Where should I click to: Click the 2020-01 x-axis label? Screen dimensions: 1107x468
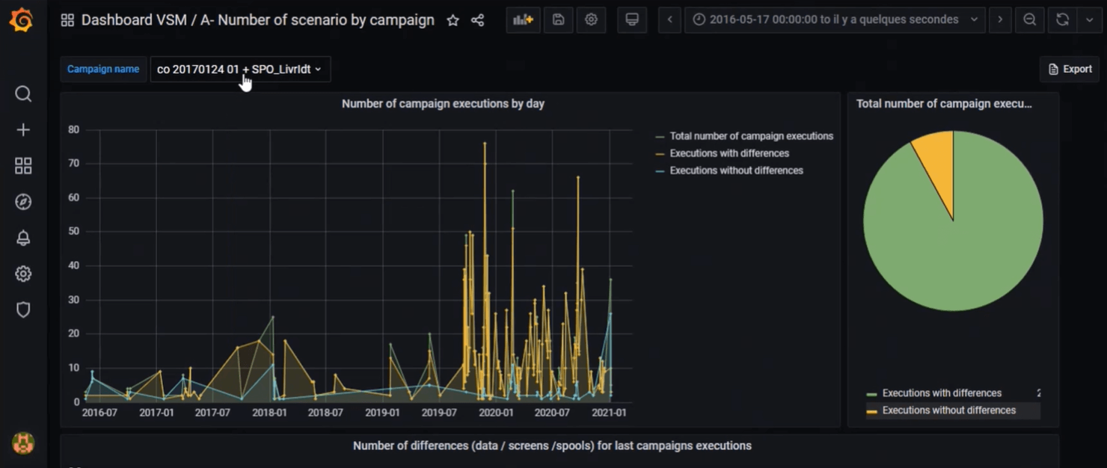pos(496,412)
